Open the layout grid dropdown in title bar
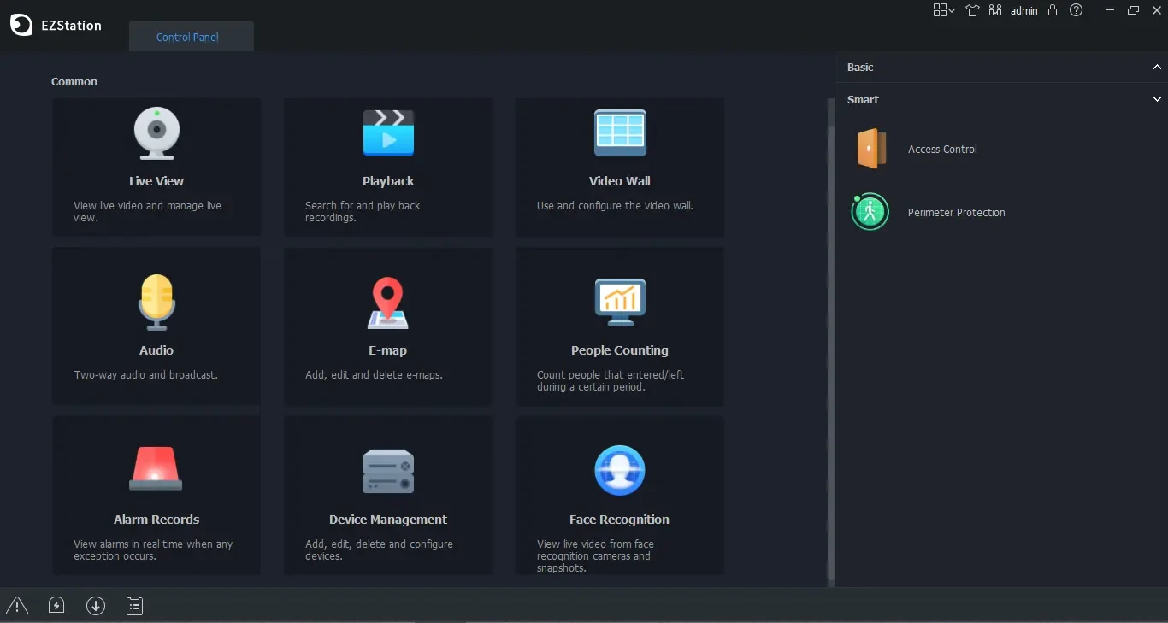 click(x=944, y=10)
